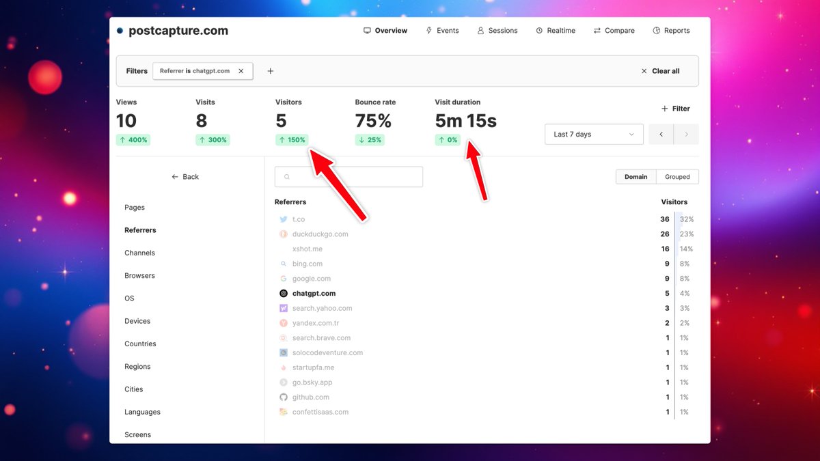
Task: Click the Twitter icon beside t.co
Action: point(284,219)
